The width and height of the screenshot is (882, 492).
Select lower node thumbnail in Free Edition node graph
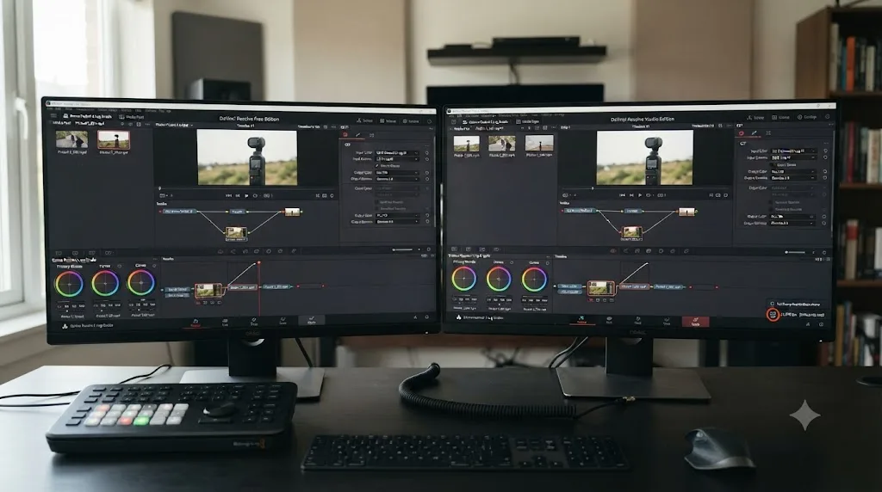click(x=236, y=232)
